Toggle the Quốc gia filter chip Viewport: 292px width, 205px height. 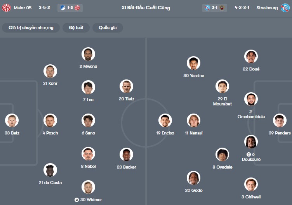tap(110, 28)
